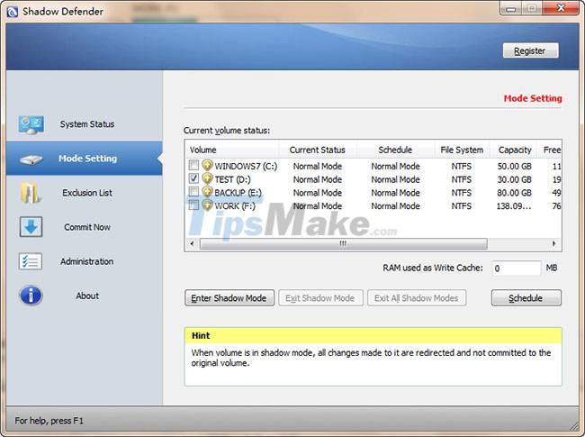Click the Exit All Shadow Modes button
Viewport: 585px width, 437px height.
[417, 298]
